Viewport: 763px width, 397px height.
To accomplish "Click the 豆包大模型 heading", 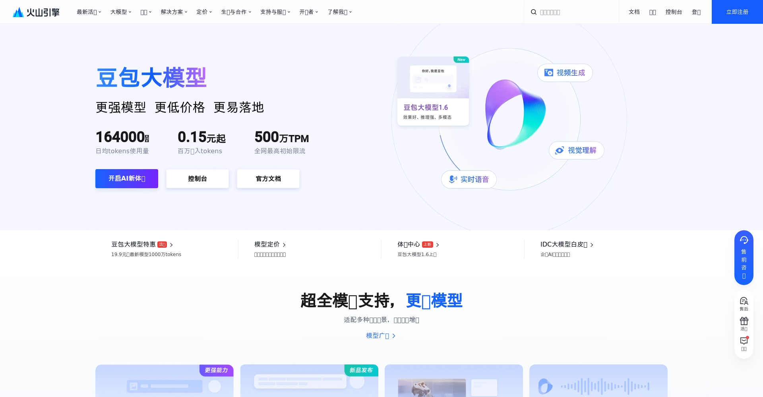I will coord(151,77).
